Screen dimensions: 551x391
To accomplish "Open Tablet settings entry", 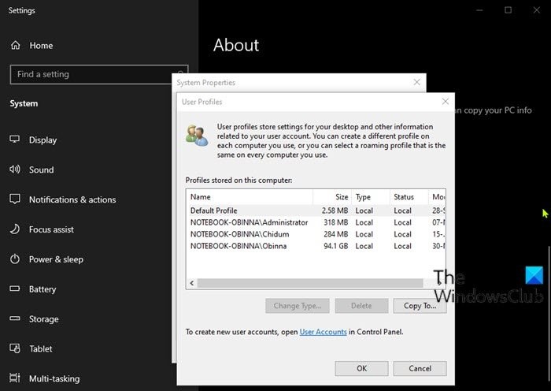I will (41, 348).
